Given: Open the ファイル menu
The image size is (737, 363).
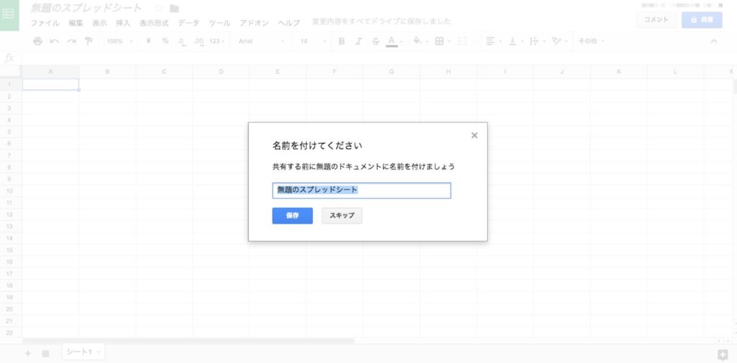Looking at the screenshot, I should pyautogui.click(x=45, y=22).
